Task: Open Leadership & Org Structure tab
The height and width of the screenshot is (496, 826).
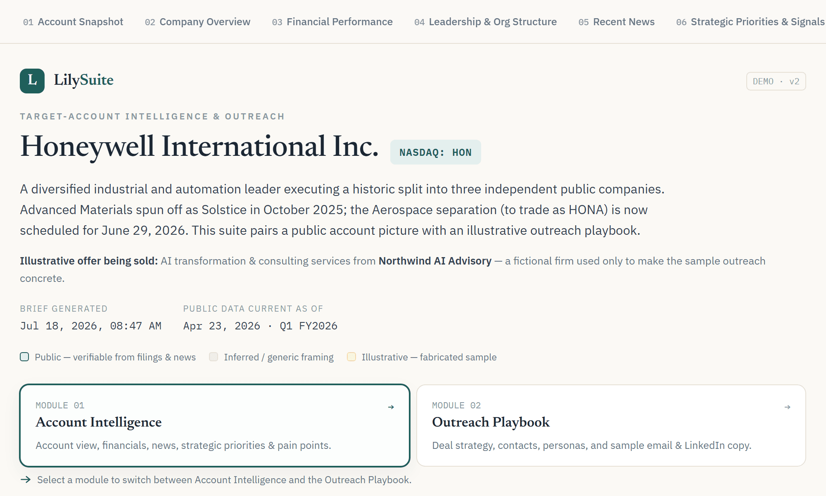Action: click(x=486, y=22)
